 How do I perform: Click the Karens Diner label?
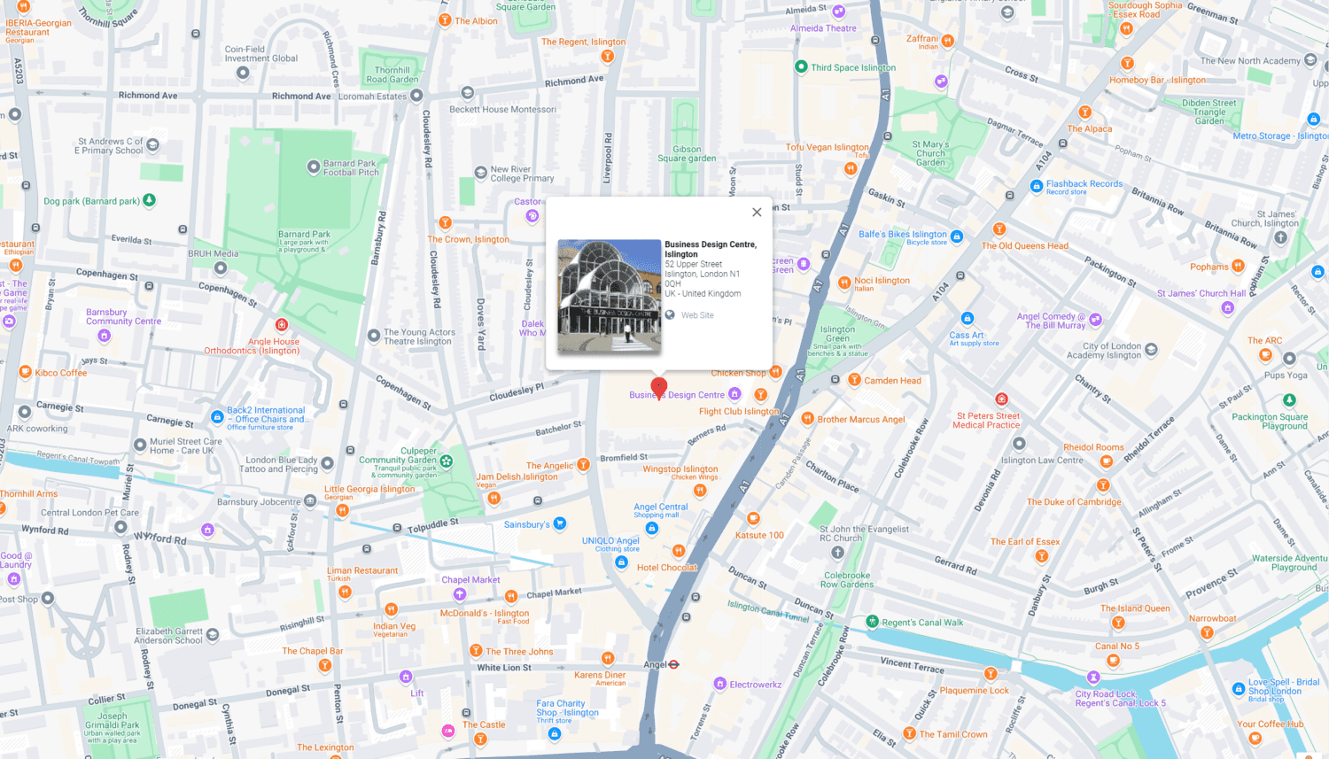[600, 675]
